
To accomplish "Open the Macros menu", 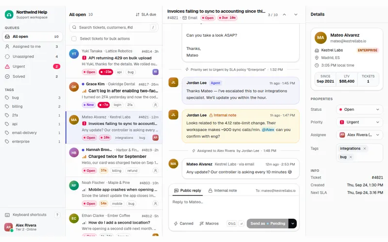I will pyautogui.click(x=209, y=224).
